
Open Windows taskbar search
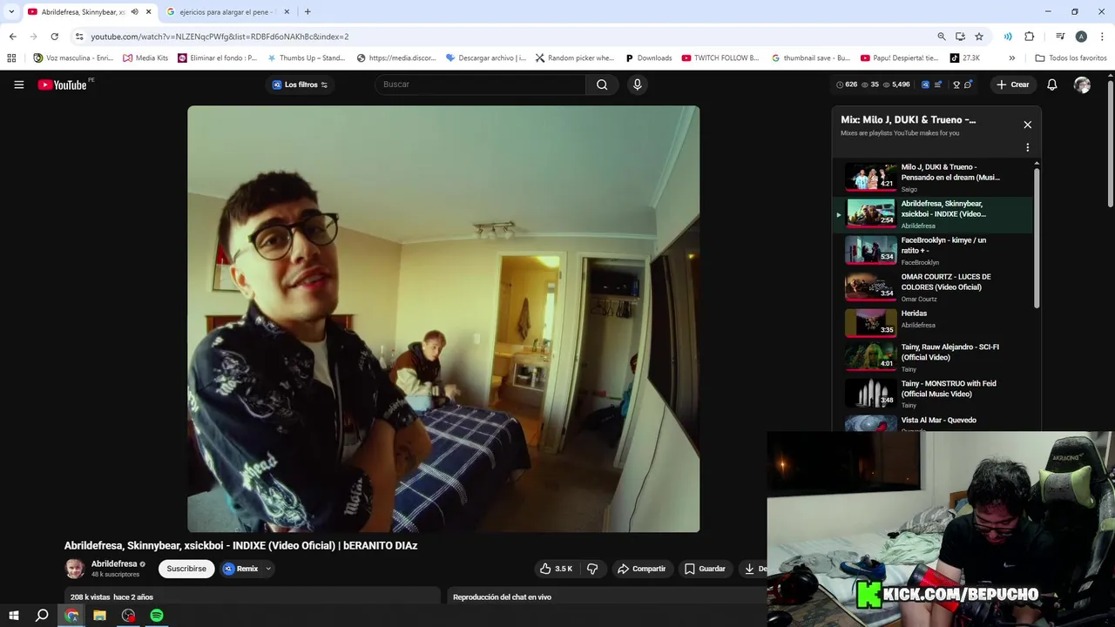(42, 616)
